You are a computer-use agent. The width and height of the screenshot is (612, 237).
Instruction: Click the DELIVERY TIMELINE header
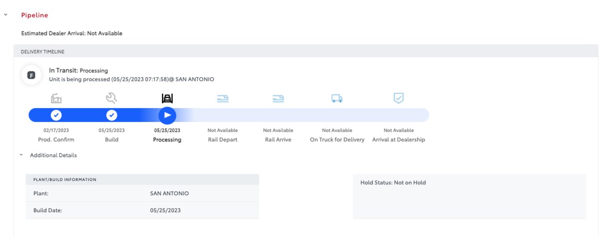[43, 52]
